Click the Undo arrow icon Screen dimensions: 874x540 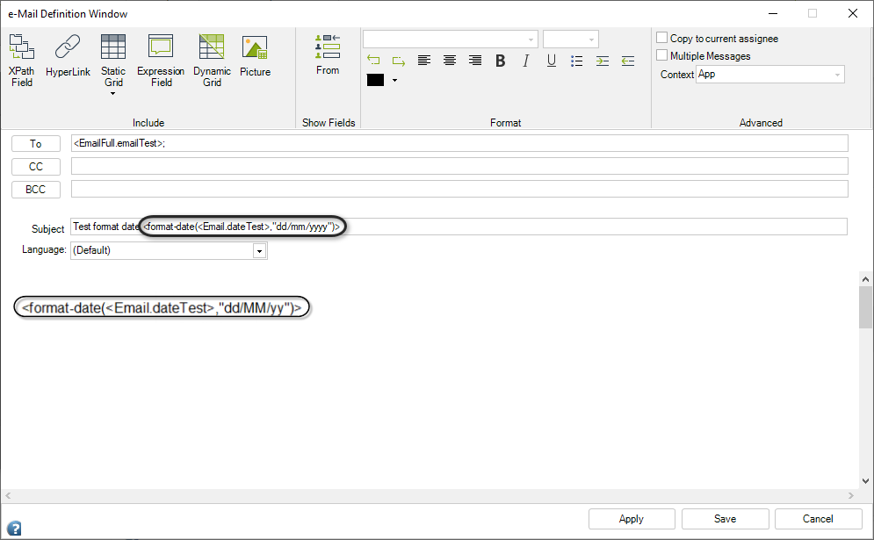point(373,61)
